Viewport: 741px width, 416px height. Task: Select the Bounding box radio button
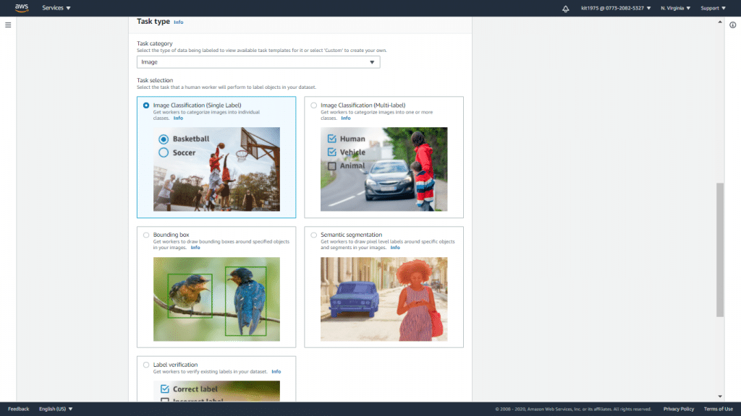point(146,235)
